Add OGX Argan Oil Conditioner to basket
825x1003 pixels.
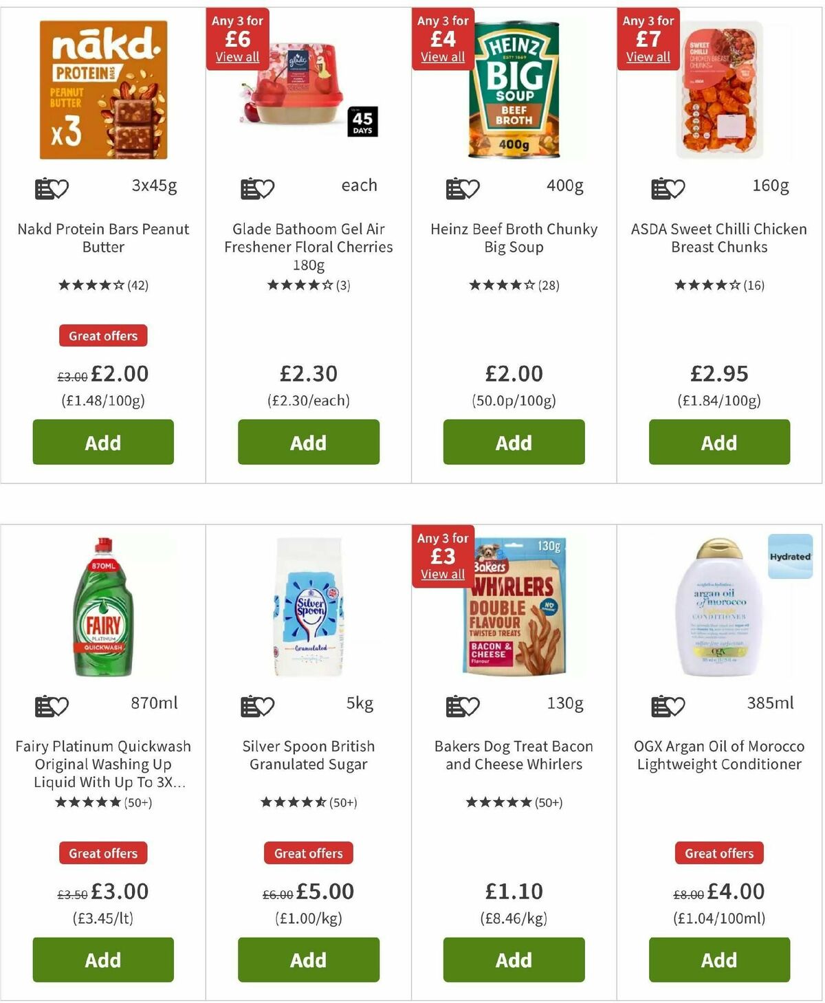coord(718,960)
